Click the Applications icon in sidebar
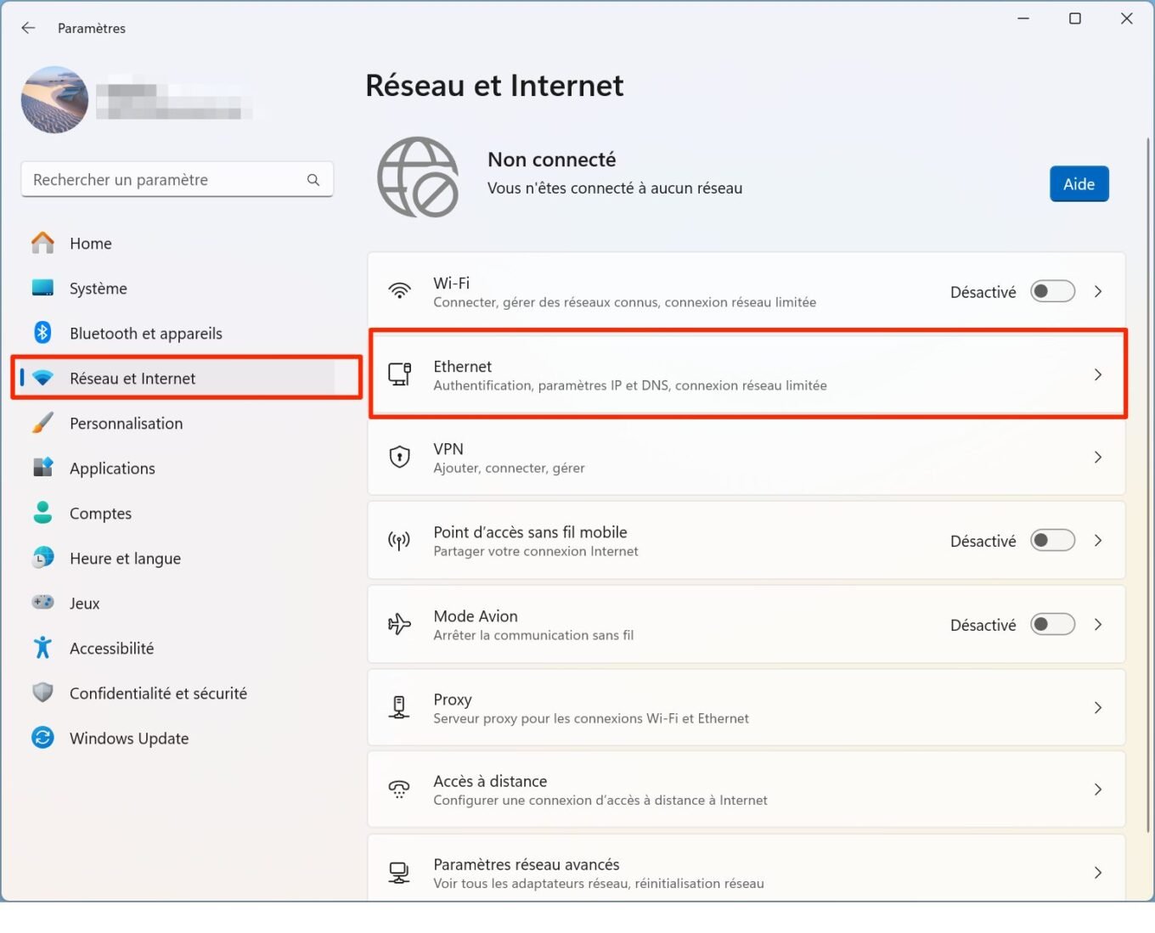The width and height of the screenshot is (1155, 933). click(x=42, y=468)
